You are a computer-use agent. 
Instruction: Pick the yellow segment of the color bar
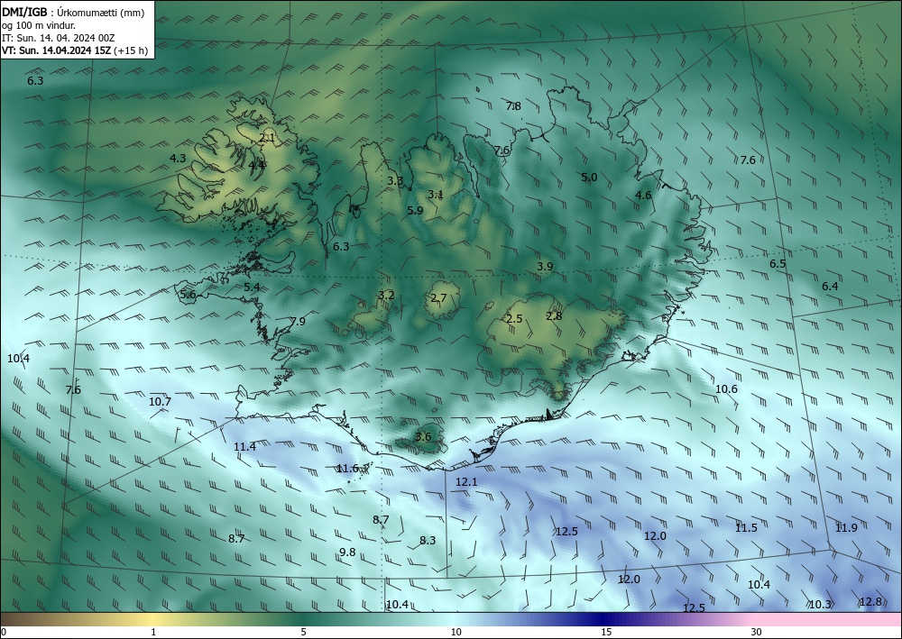point(152,619)
